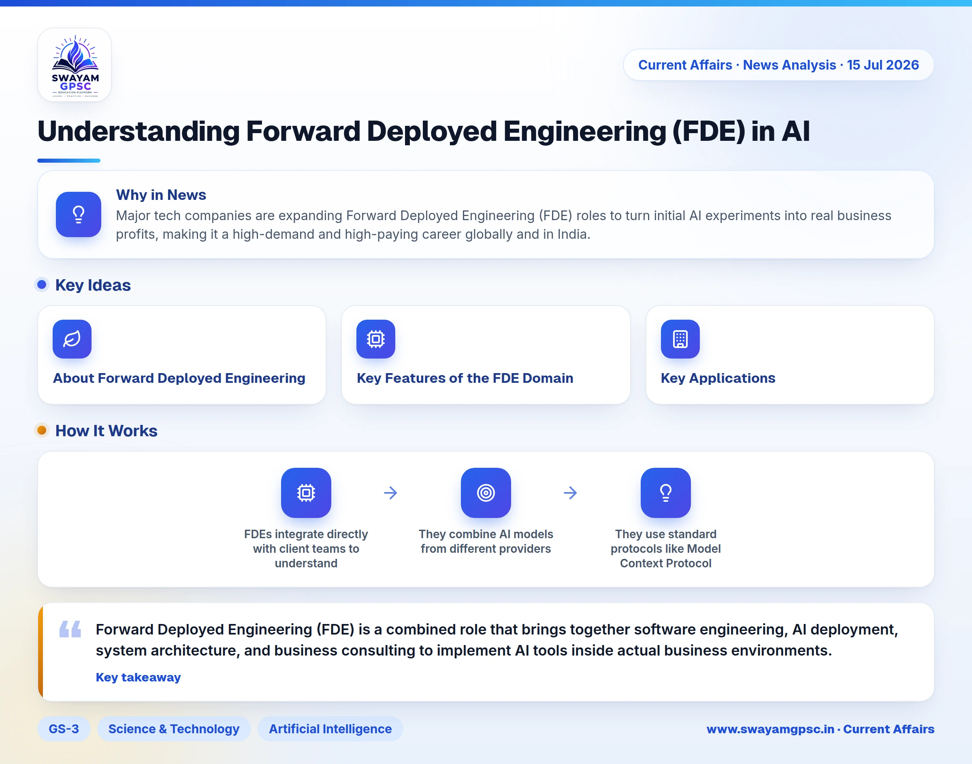The height and width of the screenshot is (764, 972).
Task: Click the Swayam GPSC logo
Action: [x=75, y=65]
